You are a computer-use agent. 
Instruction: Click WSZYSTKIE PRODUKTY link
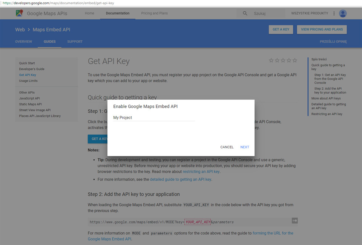pos(309,14)
